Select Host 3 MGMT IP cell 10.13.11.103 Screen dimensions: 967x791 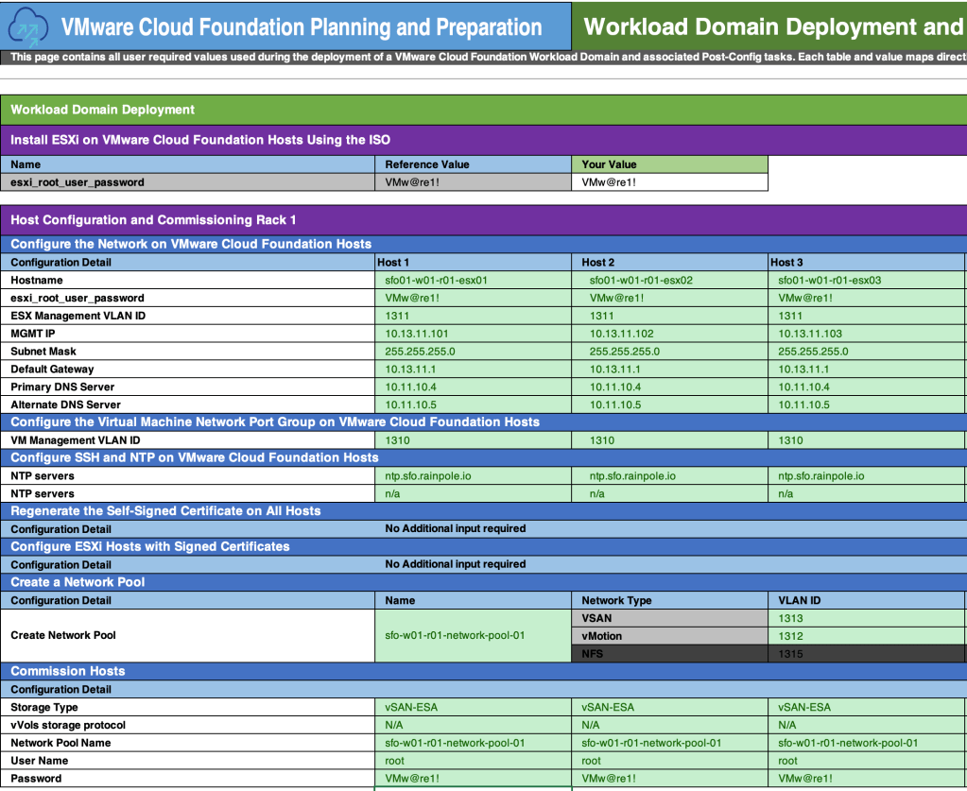click(x=866, y=334)
